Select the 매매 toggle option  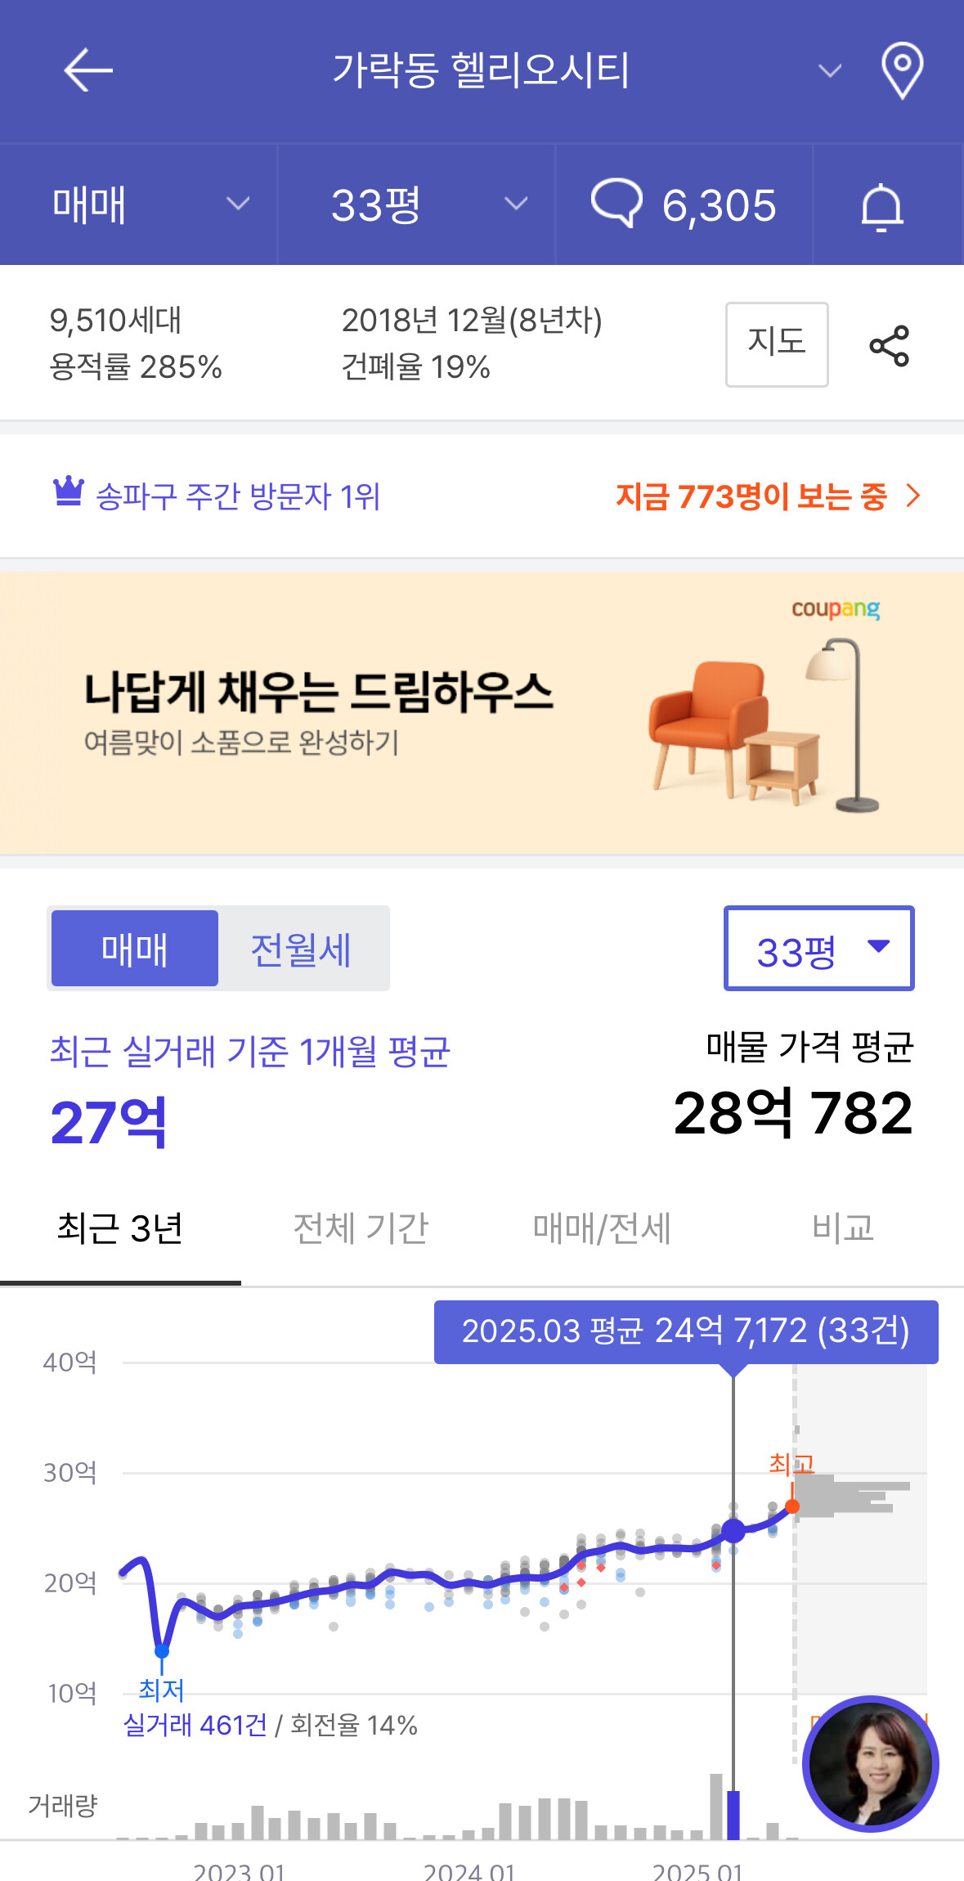pyautogui.click(x=135, y=949)
